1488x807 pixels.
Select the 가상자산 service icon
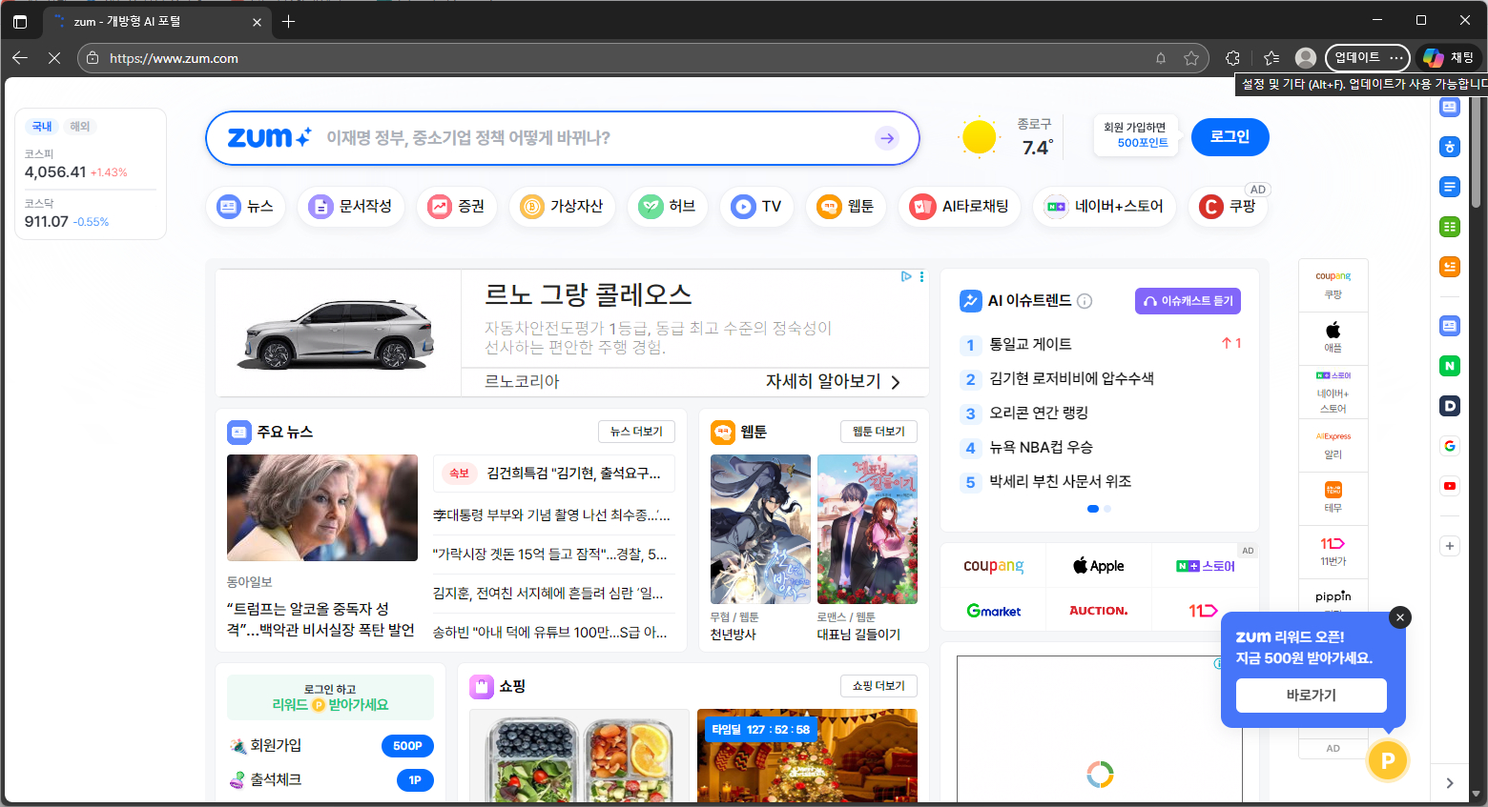(562, 207)
